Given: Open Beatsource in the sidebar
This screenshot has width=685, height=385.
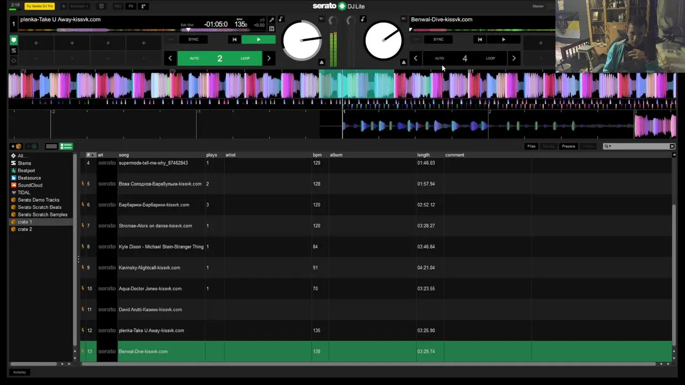Looking at the screenshot, I should 29,178.
